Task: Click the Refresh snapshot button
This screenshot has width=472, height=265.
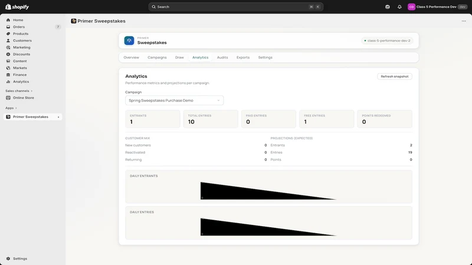Action: 394,77
